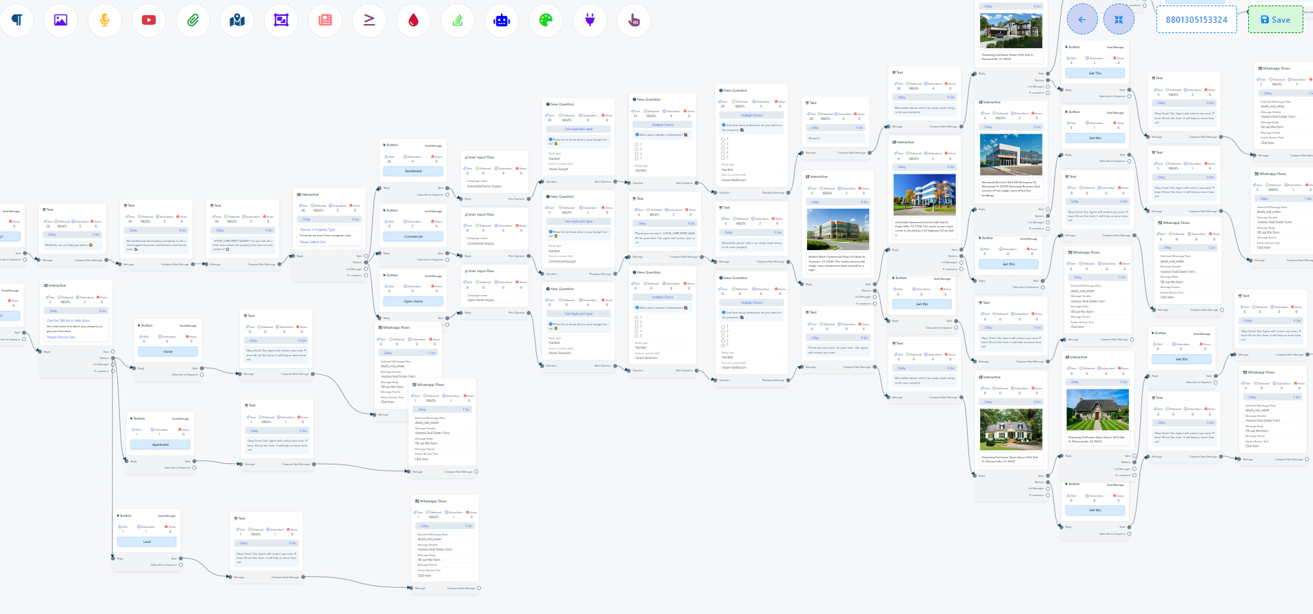
Task: Select the Residential button block
Action: (414, 171)
